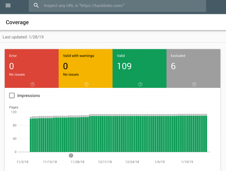This screenshot has height=171, width=226.
Task: Click the 109 valid pages count
Action: point(124,66)
